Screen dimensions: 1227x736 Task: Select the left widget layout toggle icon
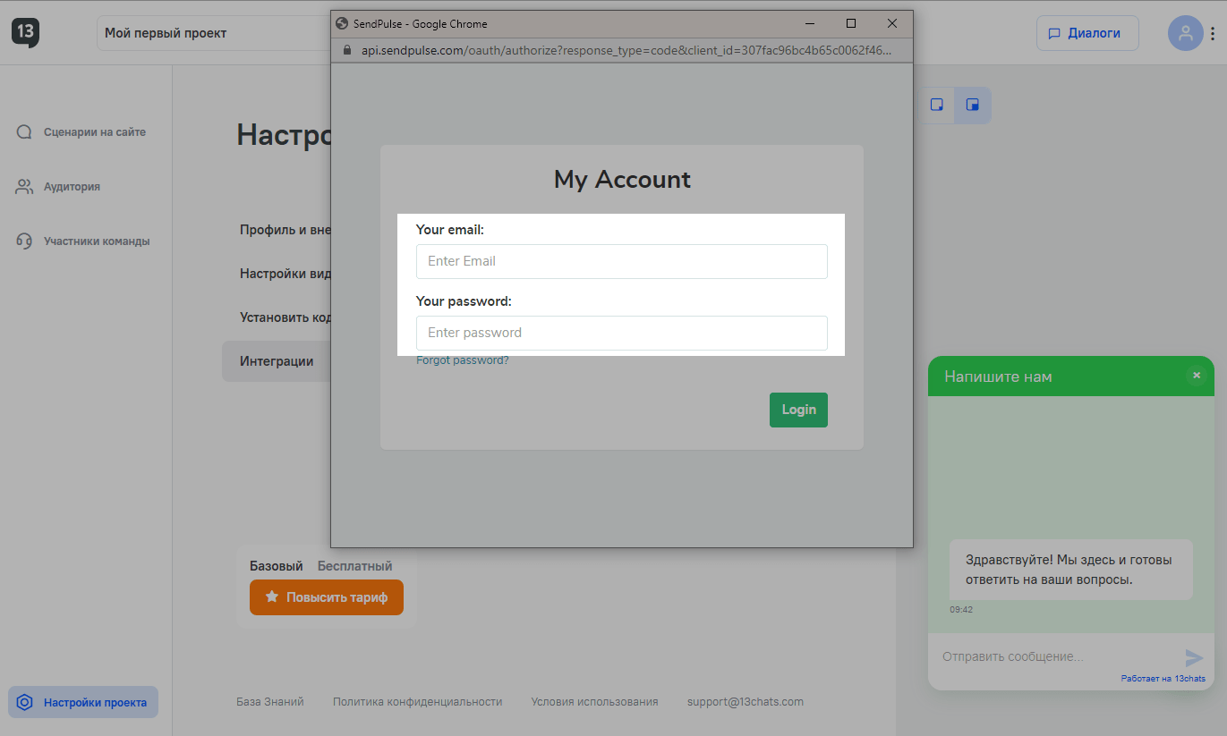(937, 105)
